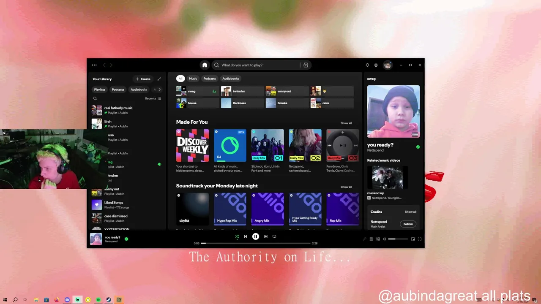Switch to Spotify in taskbar
This screenshot has height=304, width=541.
(x=98, y=300)
